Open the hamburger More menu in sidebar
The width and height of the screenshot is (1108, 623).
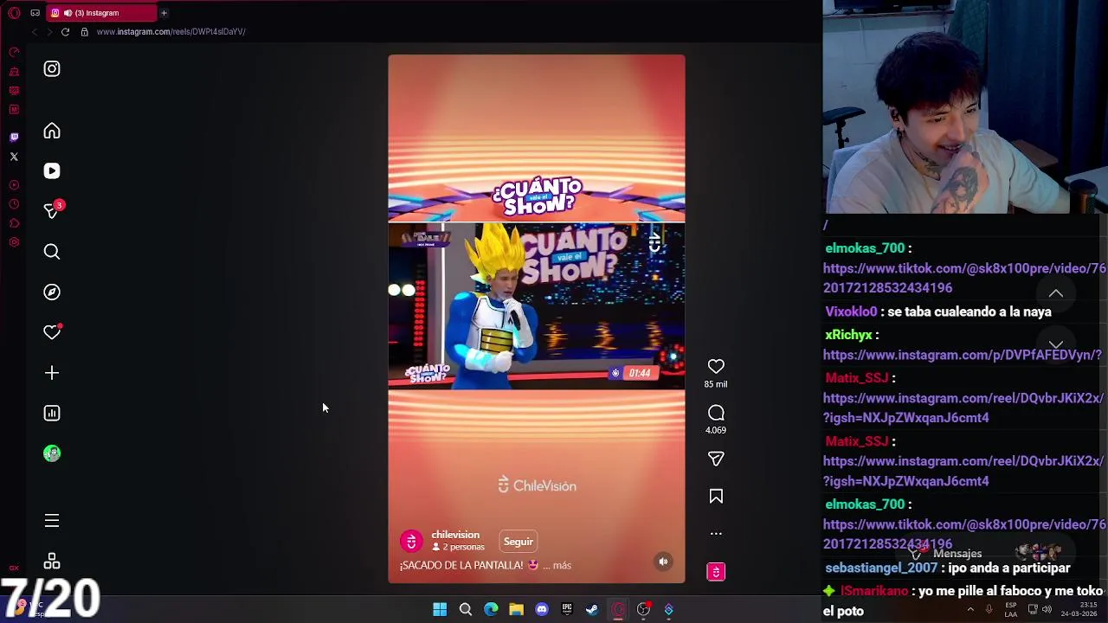pos(52,521)
